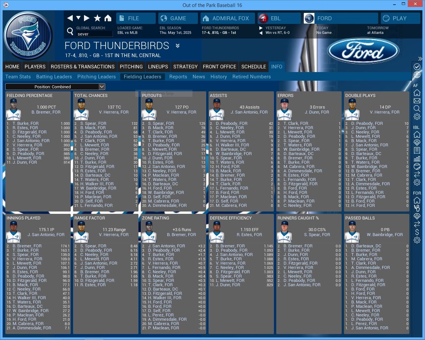Switch to the Team Stats subtab

[18, 77]
